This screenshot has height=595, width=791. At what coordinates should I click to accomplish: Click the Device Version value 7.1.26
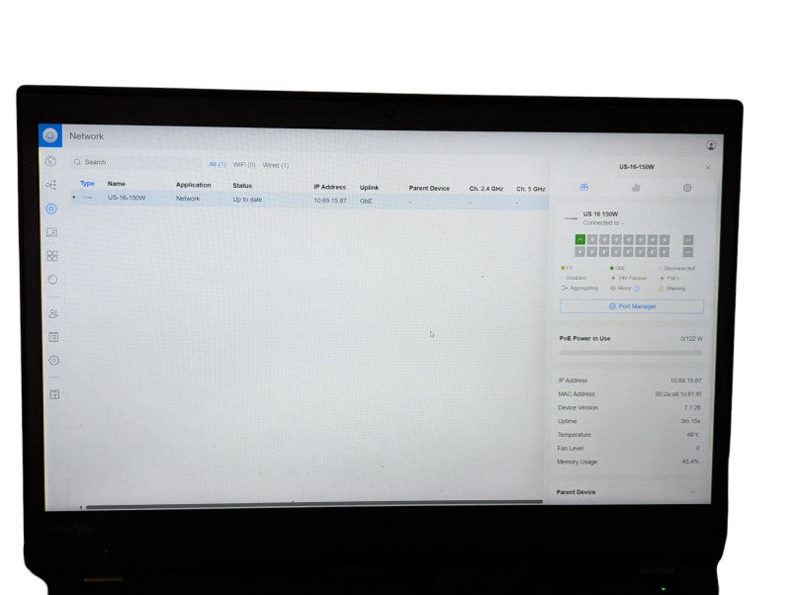pos(692,407)
